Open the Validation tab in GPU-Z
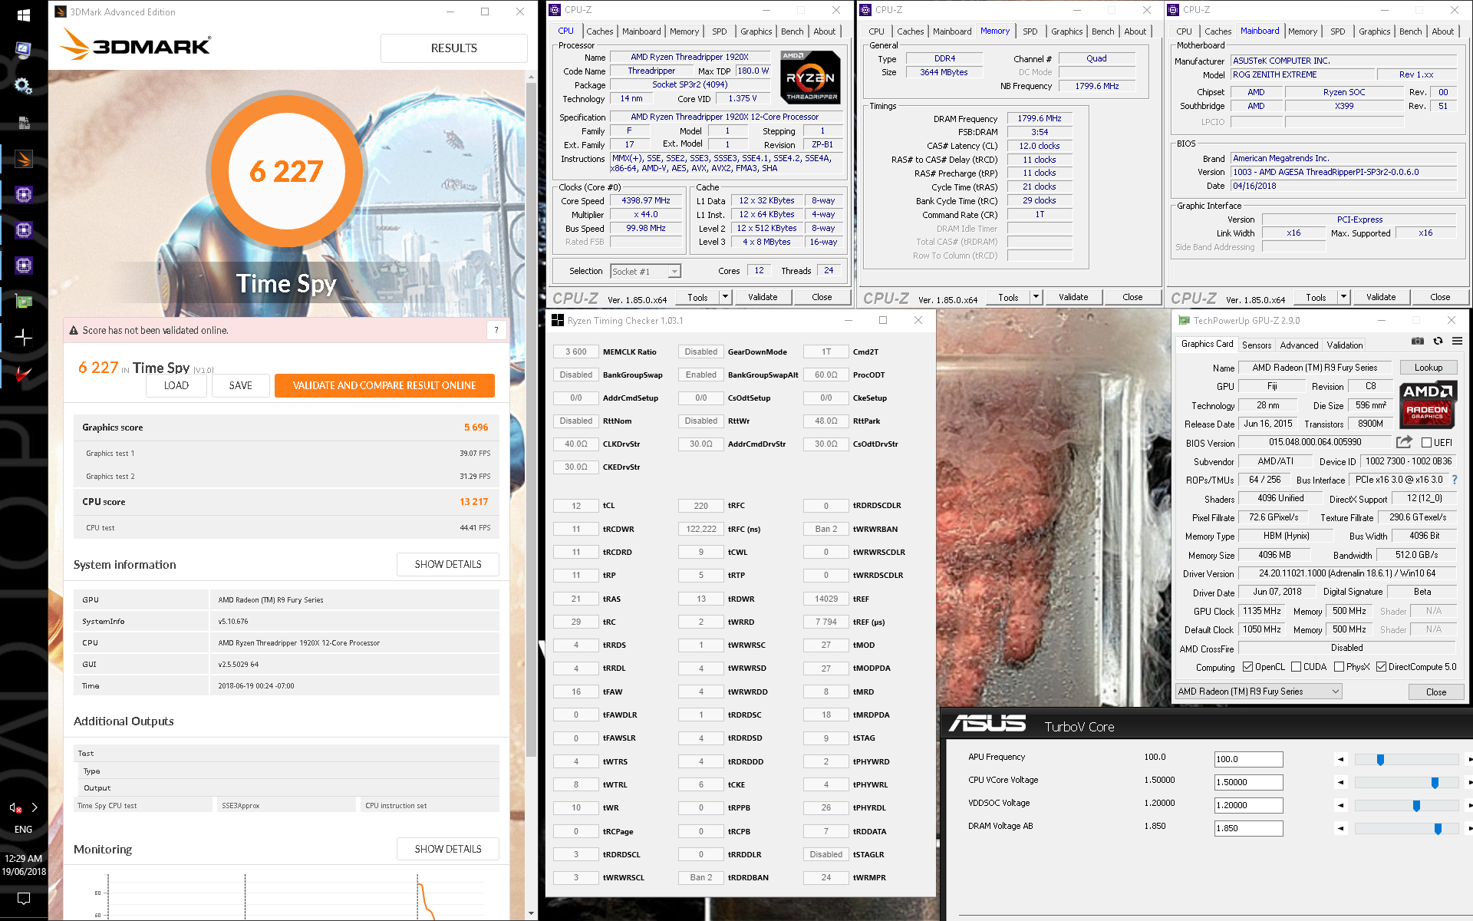Viewport: 1473px width, 921px height. (x=1345, y=345)
